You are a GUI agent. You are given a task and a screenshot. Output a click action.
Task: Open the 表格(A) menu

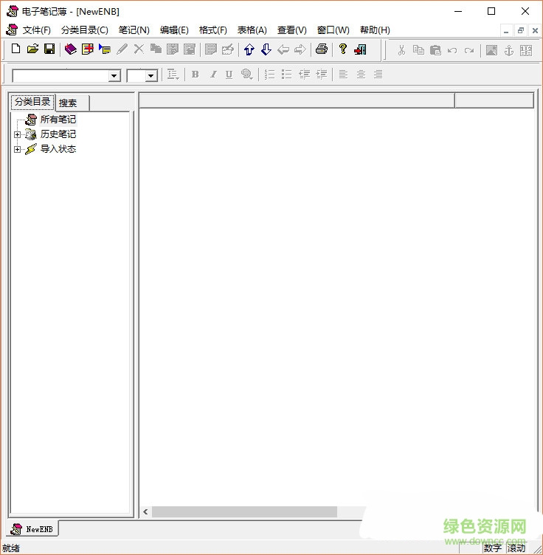tap(252, 30)
